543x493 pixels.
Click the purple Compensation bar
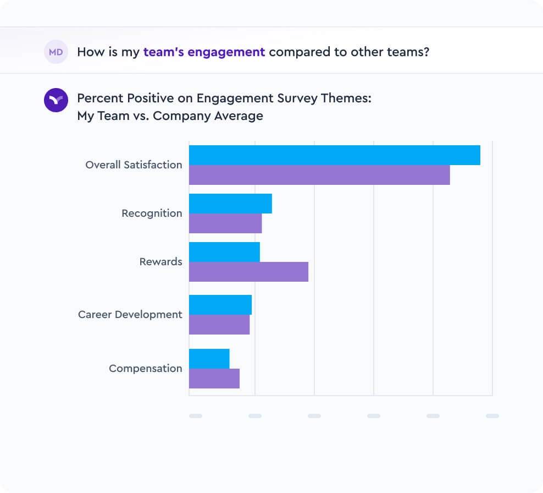coord(214,379)
